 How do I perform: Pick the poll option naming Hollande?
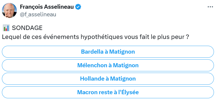[x=108, y=79]
